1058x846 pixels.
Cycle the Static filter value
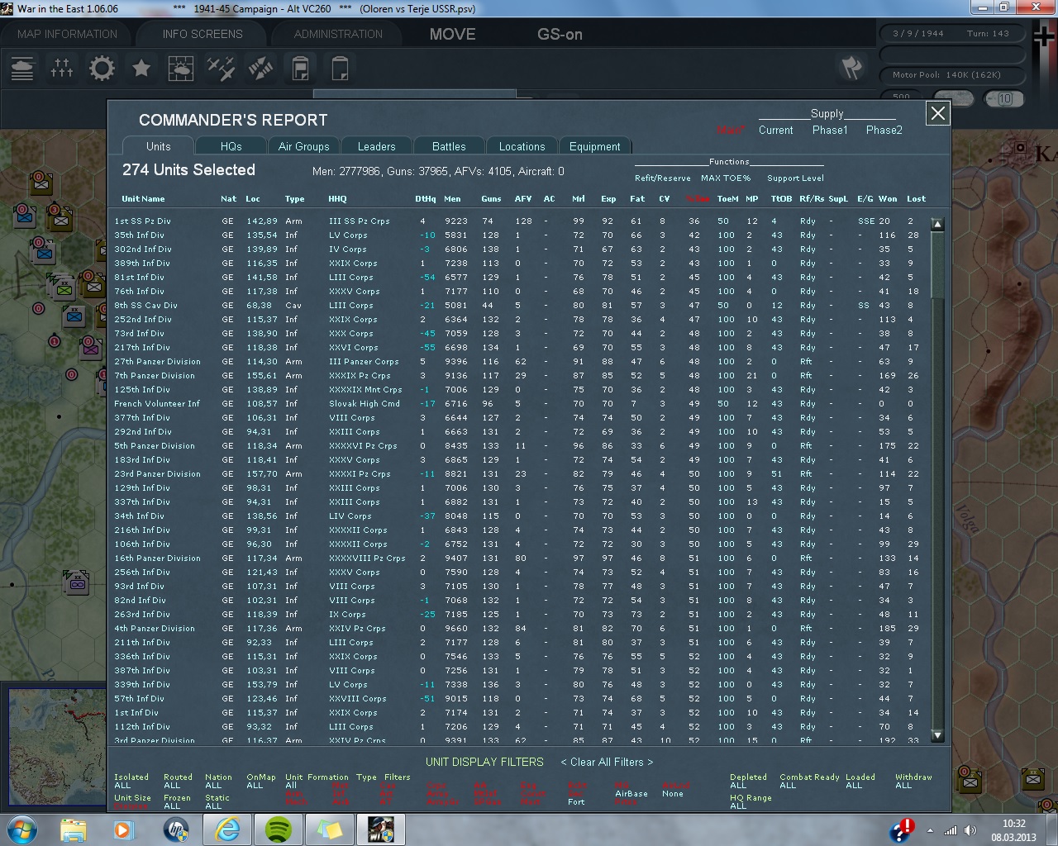point(213,806)
